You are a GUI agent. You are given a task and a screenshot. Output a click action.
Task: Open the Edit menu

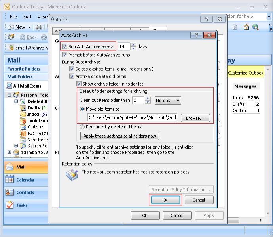[27, 17]
